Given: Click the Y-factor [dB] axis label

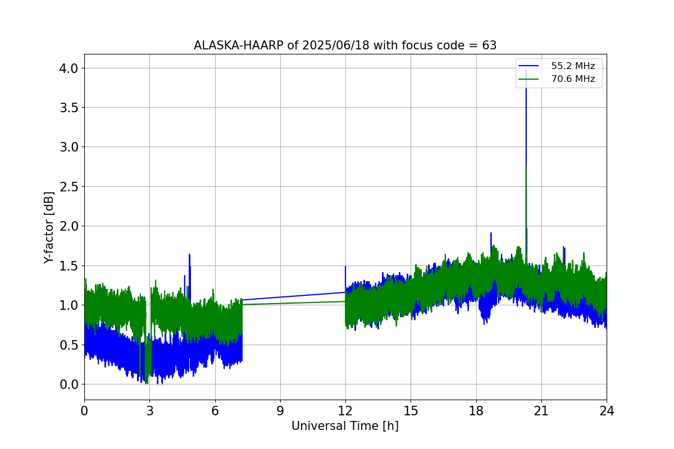Looking at the screenshot, I should click(49, 227).
